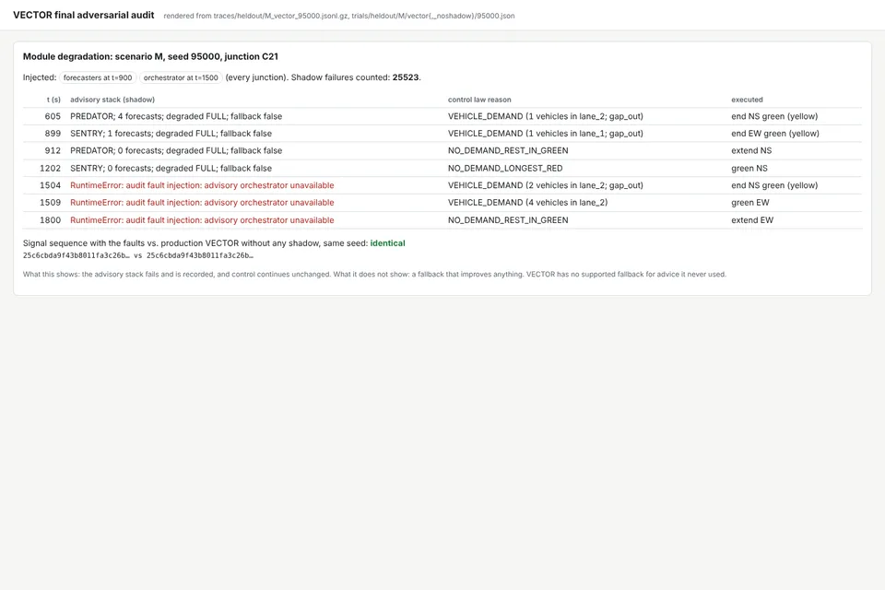
Task: Click the shadow failures count "25523"
Action: (406, 77)
